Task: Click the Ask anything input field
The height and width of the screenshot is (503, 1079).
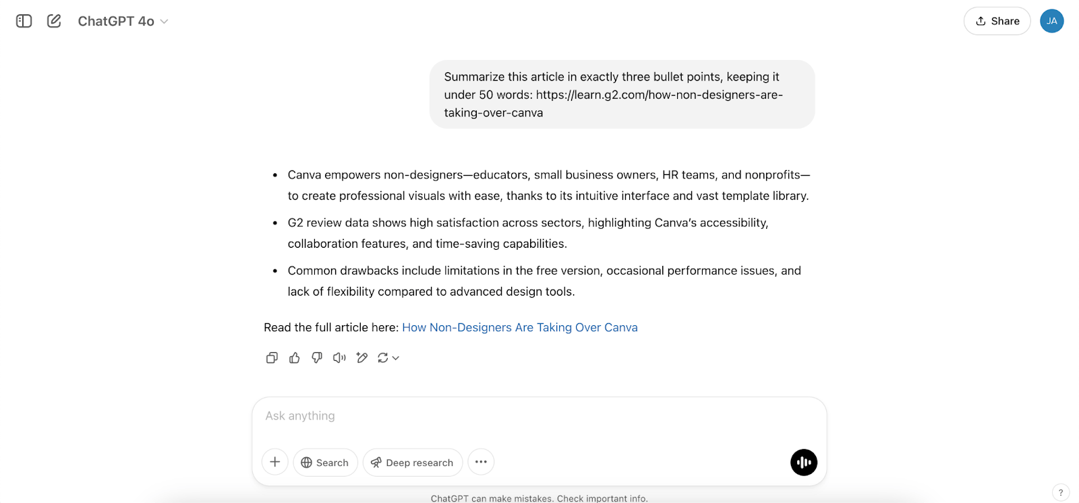Action: [x=472, y=415]
